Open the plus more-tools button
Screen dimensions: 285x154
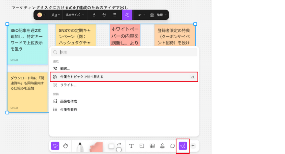pos(193,146)
